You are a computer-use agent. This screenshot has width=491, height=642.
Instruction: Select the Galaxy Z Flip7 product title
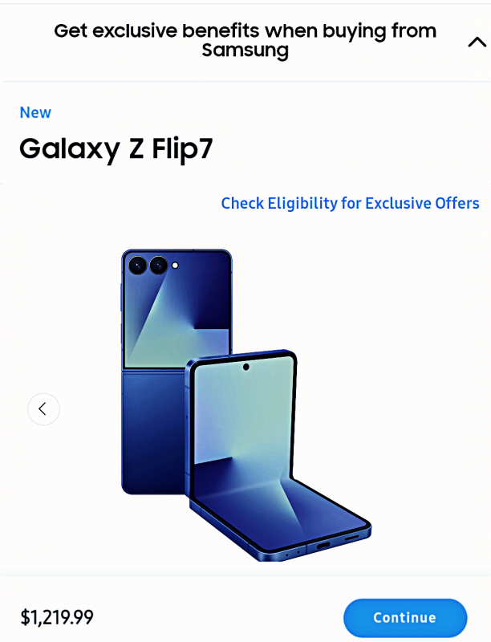[x=116, y=149]
